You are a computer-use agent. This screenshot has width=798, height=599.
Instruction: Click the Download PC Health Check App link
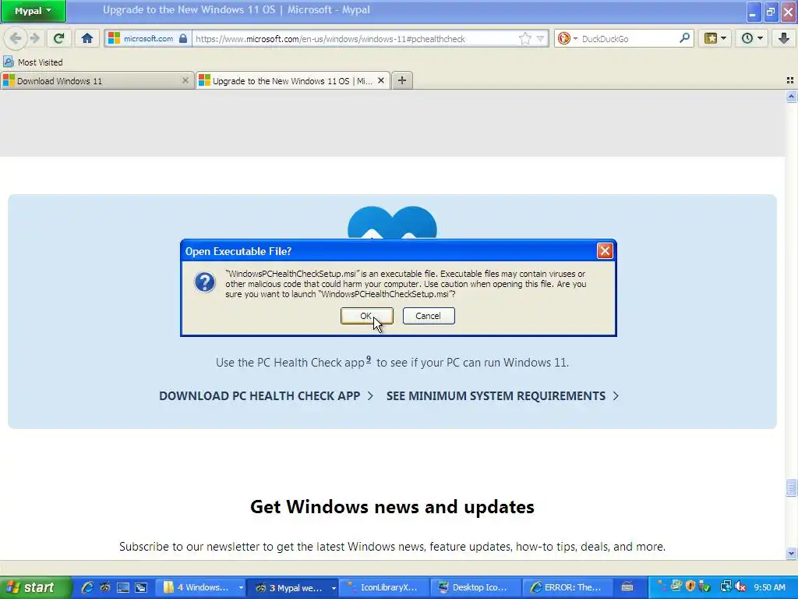267,395
